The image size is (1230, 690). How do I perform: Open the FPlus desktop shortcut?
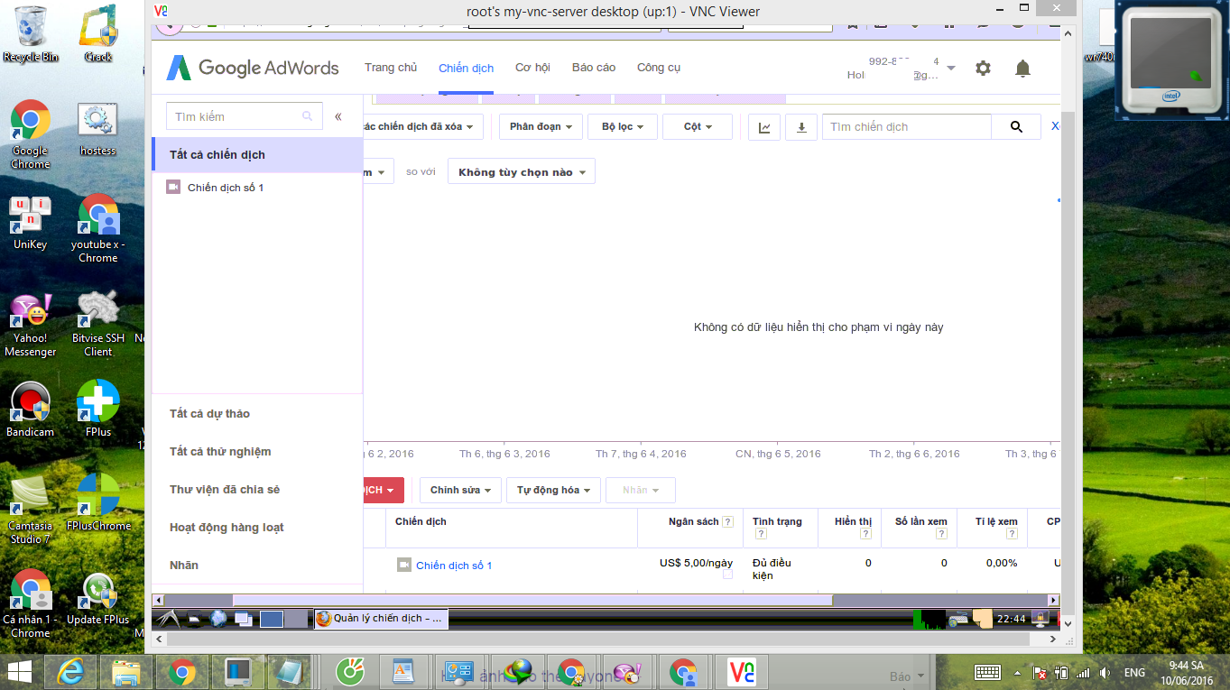(97, 409)
